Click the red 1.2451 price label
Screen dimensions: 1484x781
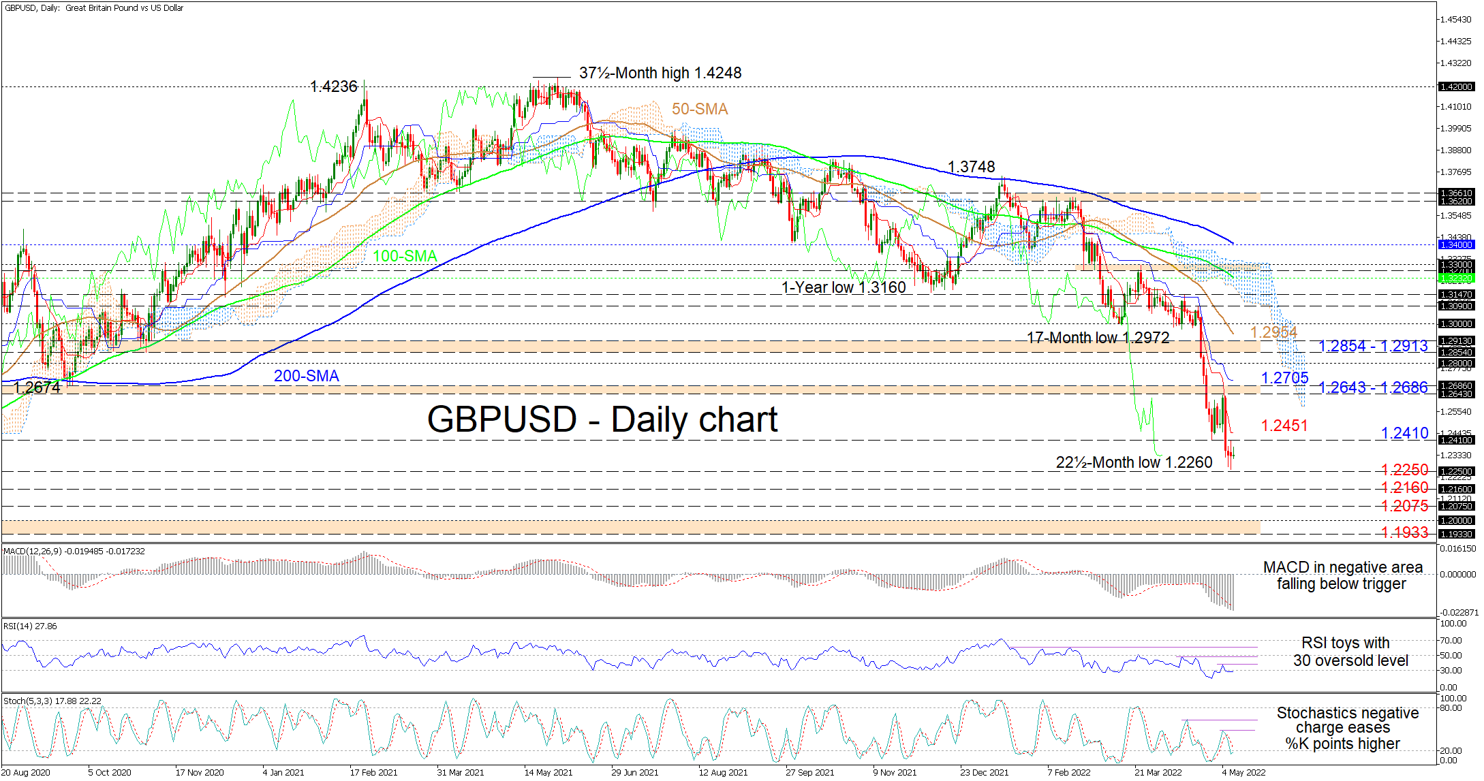click(x=1284, y=426)
